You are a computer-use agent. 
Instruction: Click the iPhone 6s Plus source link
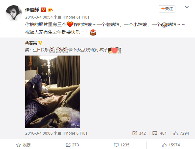(x=76, y=17)
